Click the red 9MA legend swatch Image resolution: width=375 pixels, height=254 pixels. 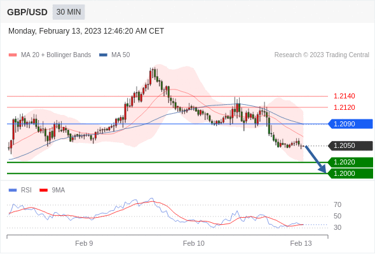click(x=43, y=190)
